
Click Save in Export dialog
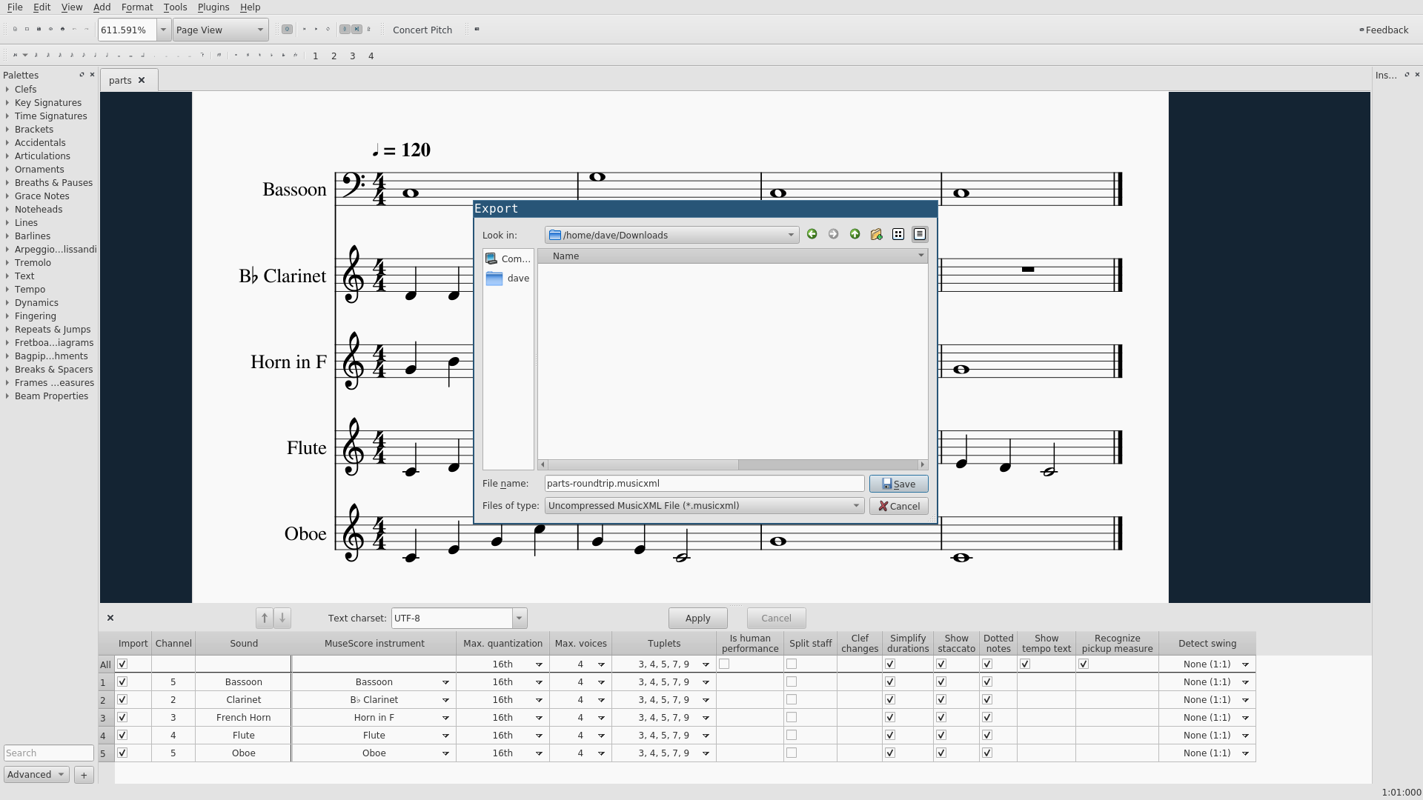pos(898,484)
